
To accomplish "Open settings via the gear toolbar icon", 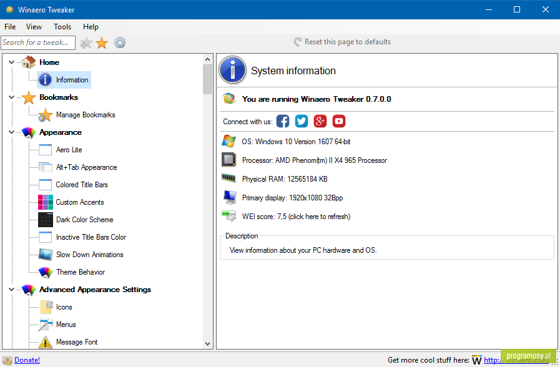I will (x=120, y=43).
